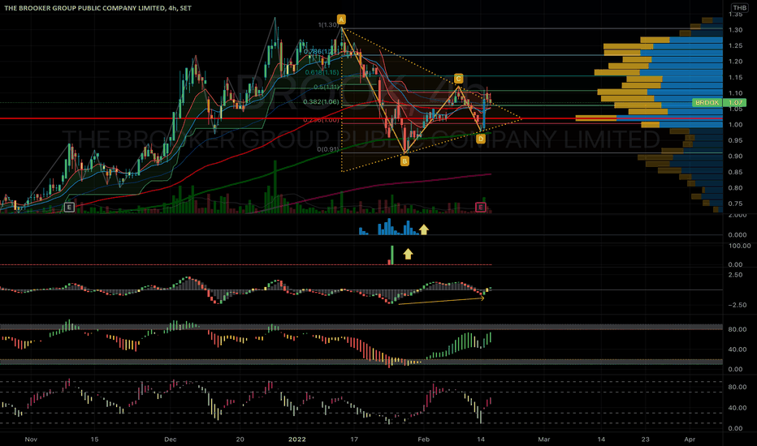The image size is (757, 446).
Task: Click the Brooker Group symbol title
Action: pyautogui.click(x=97, y=8)
